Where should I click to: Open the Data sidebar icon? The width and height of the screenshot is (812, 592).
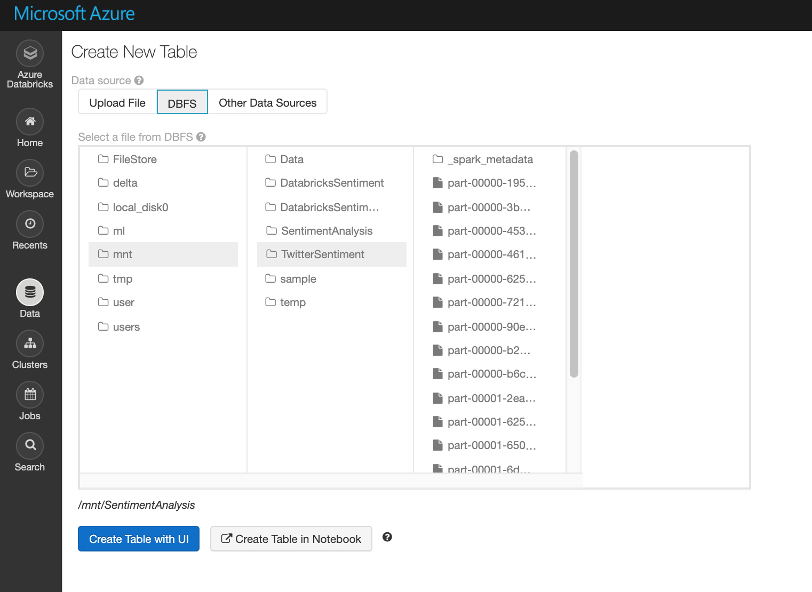tap(30, 292)
